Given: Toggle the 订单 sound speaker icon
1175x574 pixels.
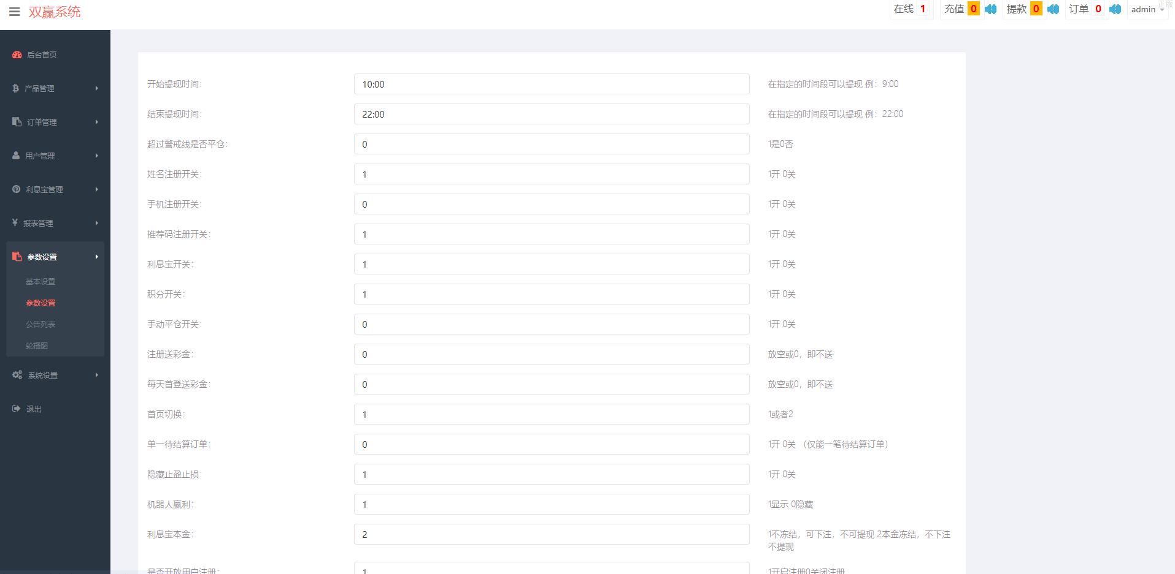Looking at the screenshot, I should point(1115,9).
